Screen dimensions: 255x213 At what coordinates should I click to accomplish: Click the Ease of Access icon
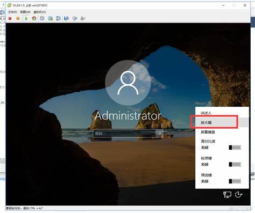[238, 194]
